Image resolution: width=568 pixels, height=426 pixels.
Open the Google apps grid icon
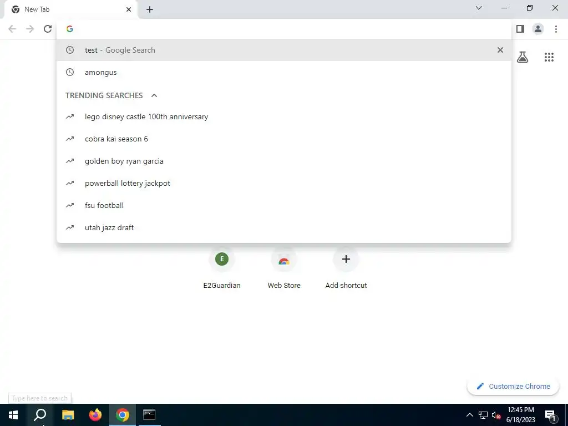[x=549, y=57]
